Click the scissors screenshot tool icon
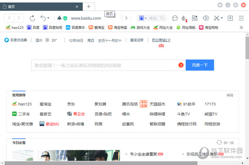The width and height of the screenshot is (249, 165). 217,18
